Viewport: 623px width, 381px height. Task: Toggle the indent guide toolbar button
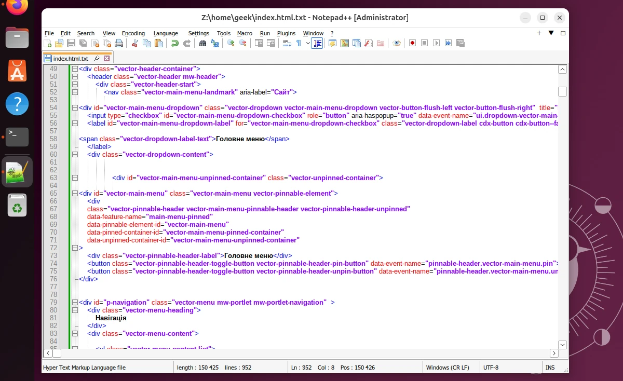317,43
